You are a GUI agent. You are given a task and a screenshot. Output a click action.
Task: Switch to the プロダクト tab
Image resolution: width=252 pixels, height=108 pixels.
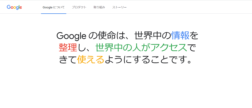pos(79,7)
